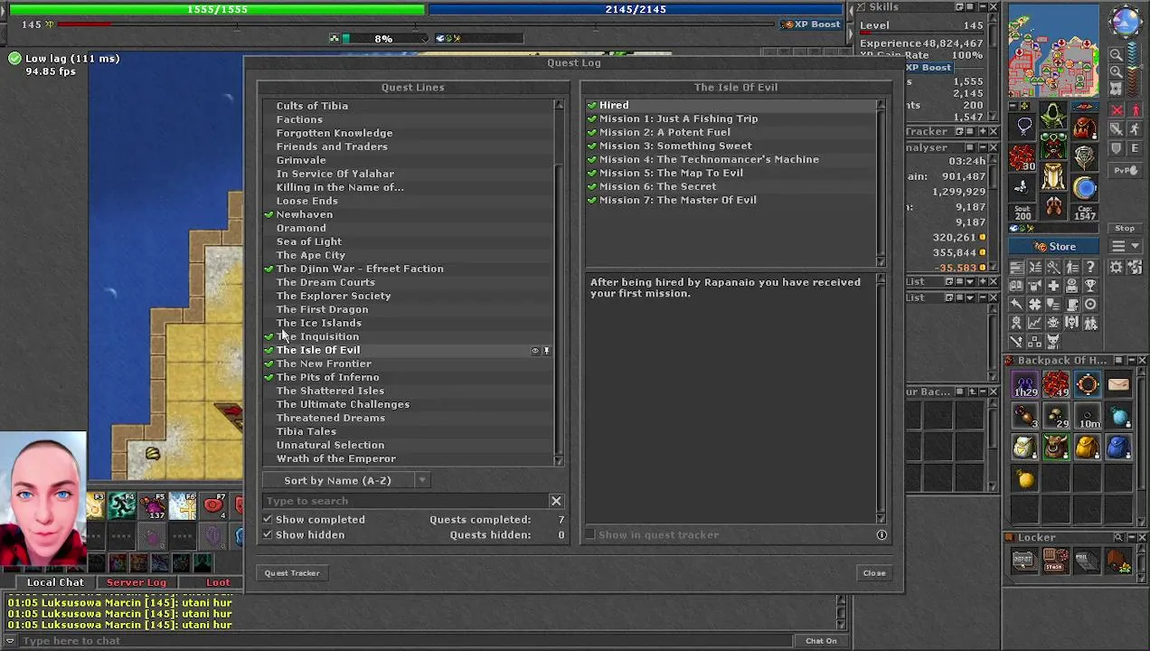The image size is (1150, 651).
Task: Click the red berries stack of 49
Action: coord(1055,385)
